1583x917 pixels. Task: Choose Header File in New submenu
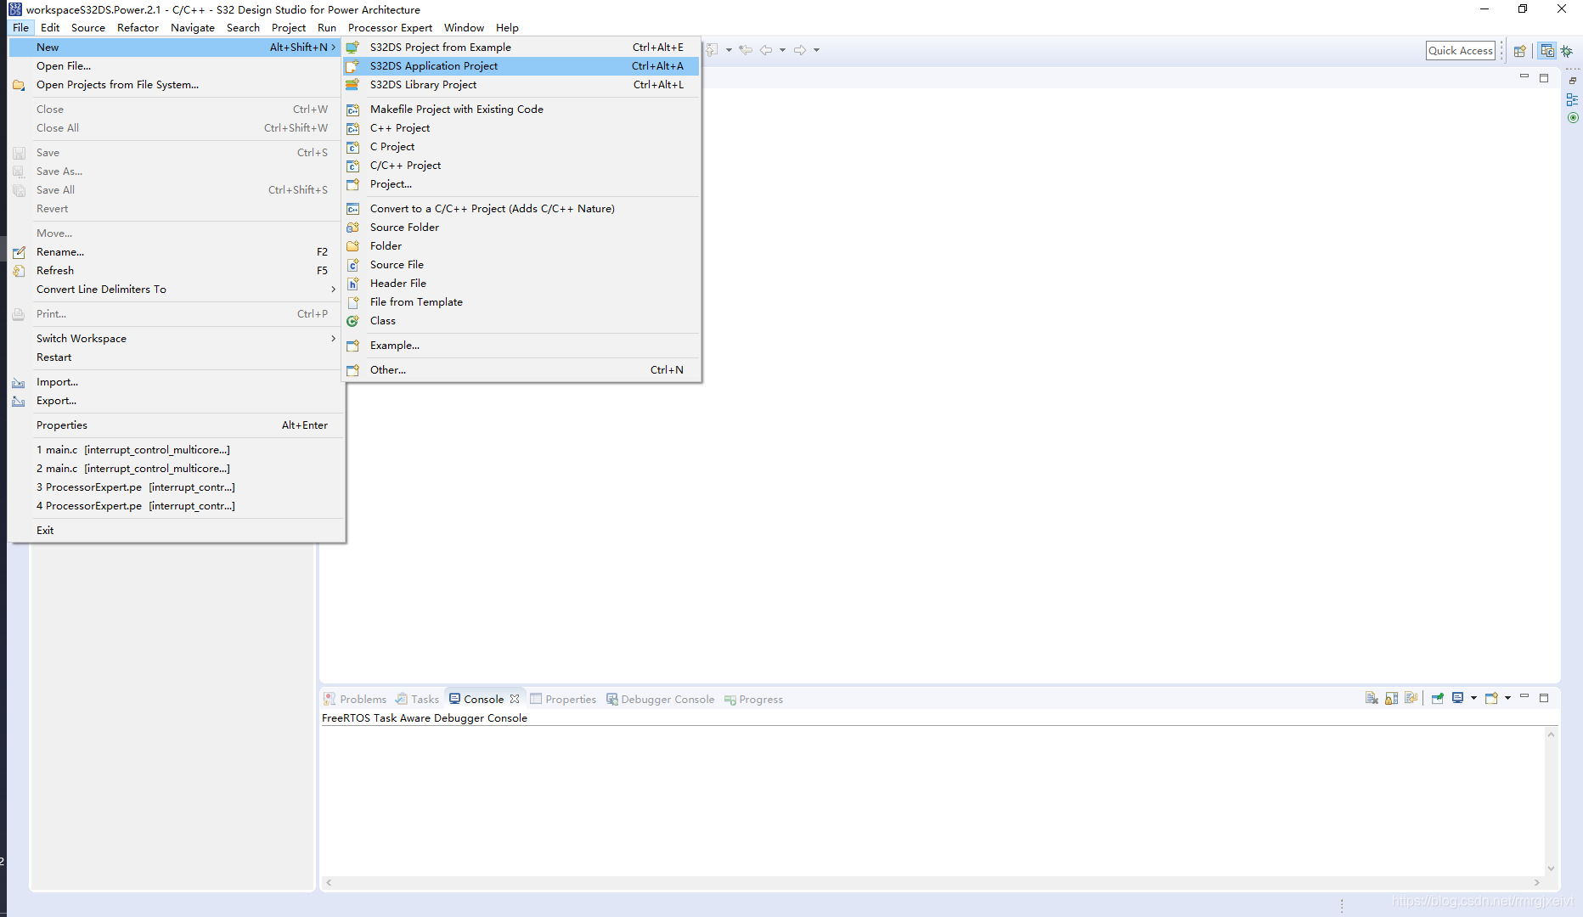coord(521,283)
